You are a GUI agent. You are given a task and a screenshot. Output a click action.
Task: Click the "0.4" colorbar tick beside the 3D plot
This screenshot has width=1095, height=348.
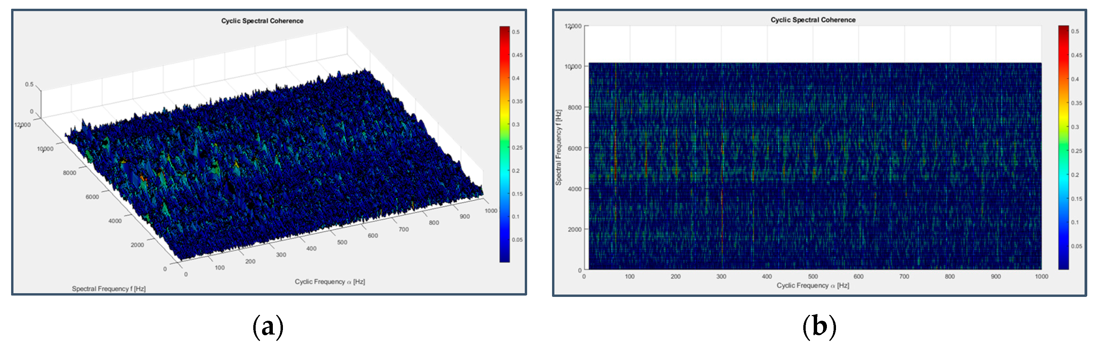[x=516, y=78]
